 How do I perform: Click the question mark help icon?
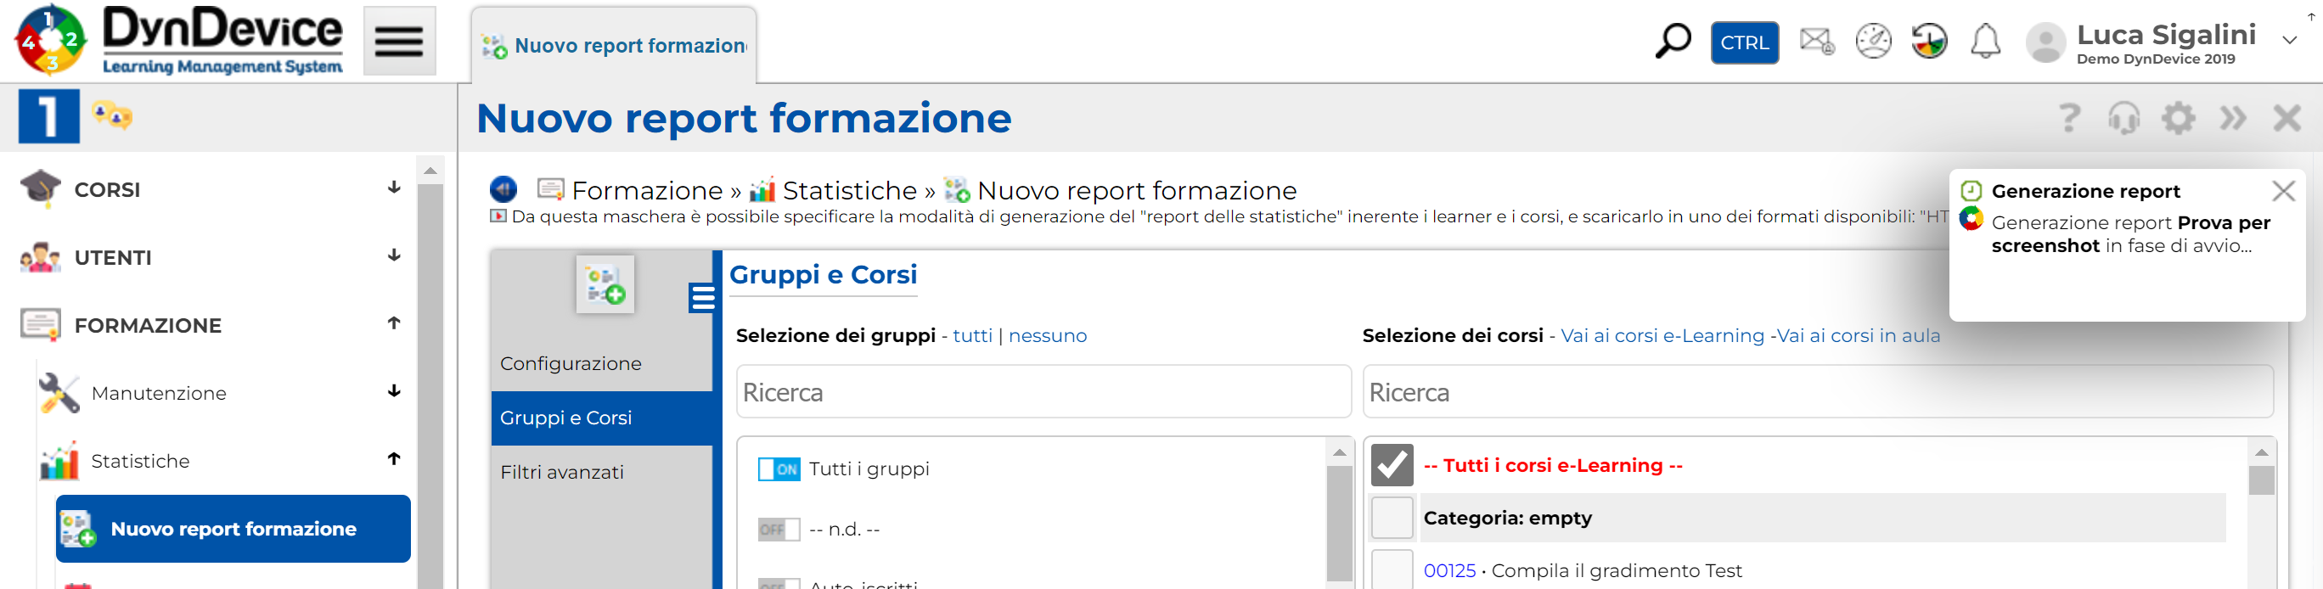2070,118
